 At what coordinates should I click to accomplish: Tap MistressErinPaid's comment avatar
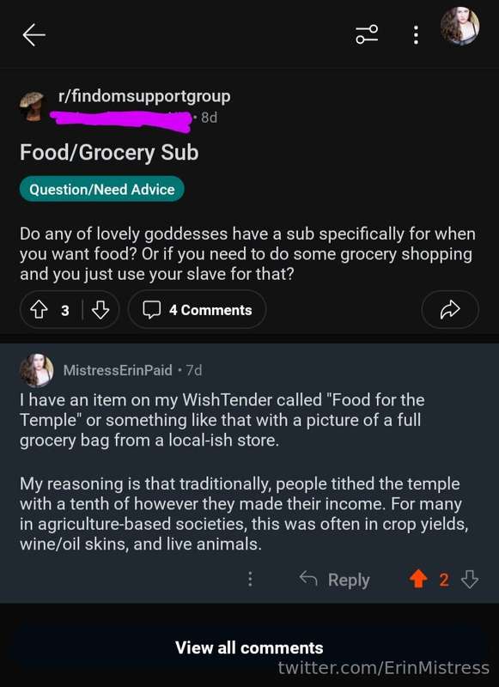pyautogui.click(x=37, y=371)
